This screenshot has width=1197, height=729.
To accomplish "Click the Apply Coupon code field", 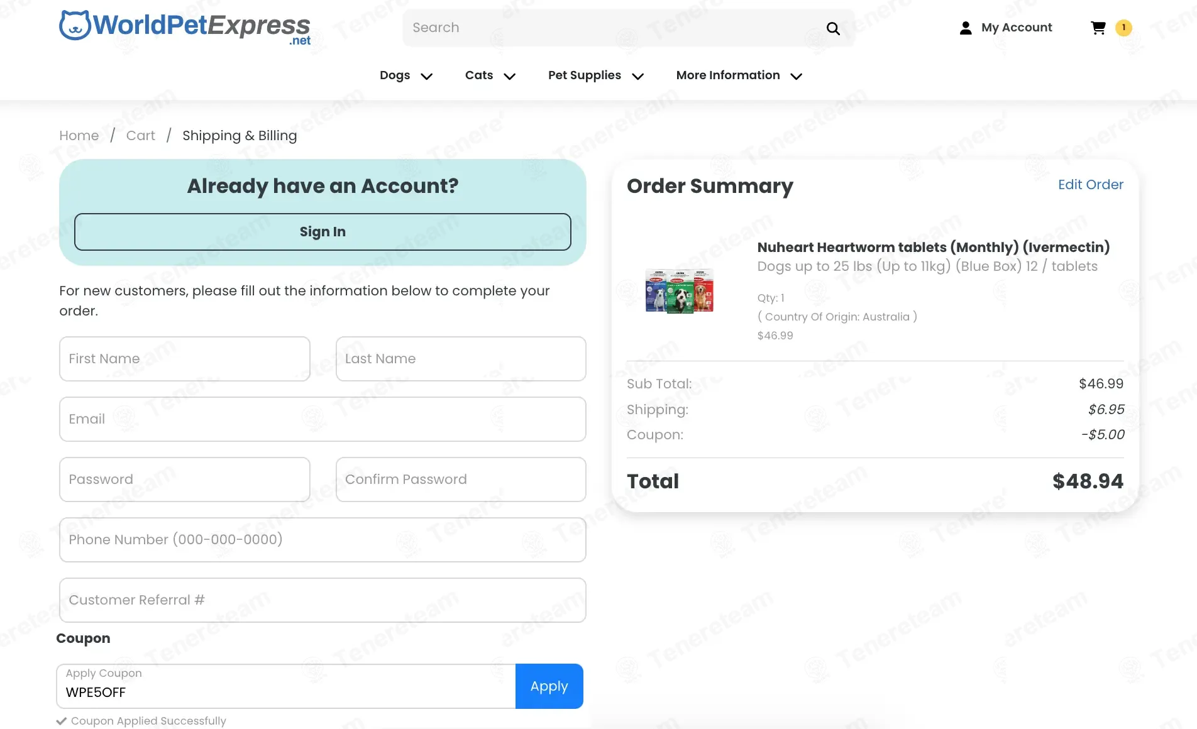I will point(286,686).
